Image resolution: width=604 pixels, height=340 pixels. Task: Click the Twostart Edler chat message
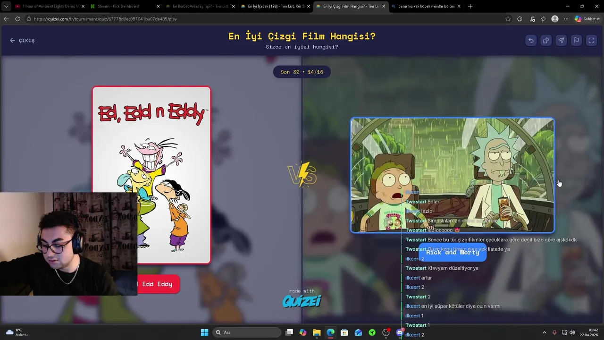pyautogui.click(x=422, y=202)
